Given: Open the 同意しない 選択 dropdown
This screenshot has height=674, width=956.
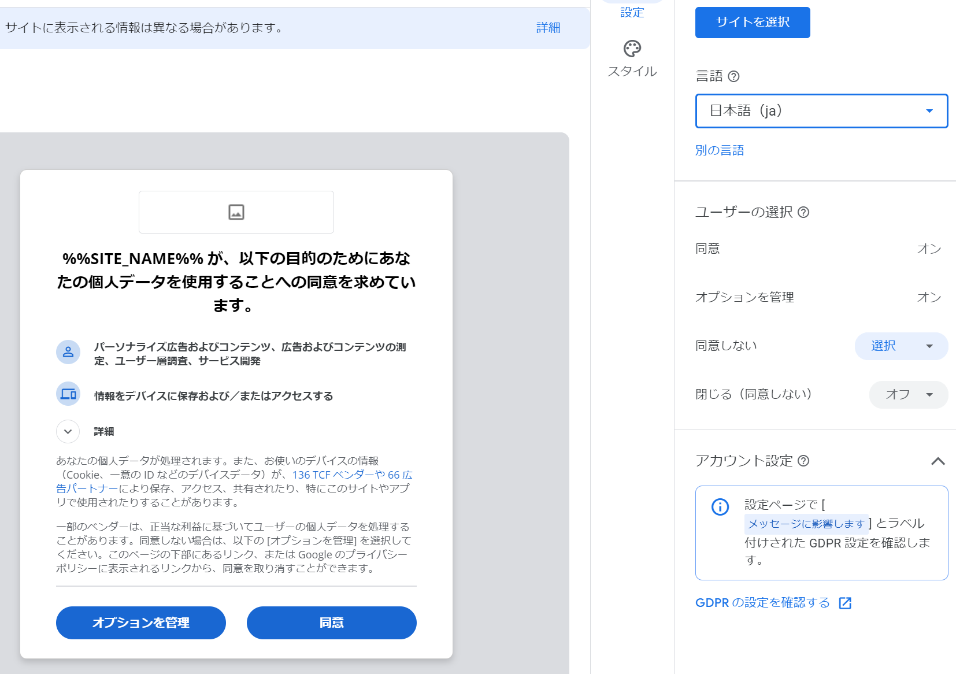Looking at the screenshot, I should pyautogui.click(x=901, y=346).
